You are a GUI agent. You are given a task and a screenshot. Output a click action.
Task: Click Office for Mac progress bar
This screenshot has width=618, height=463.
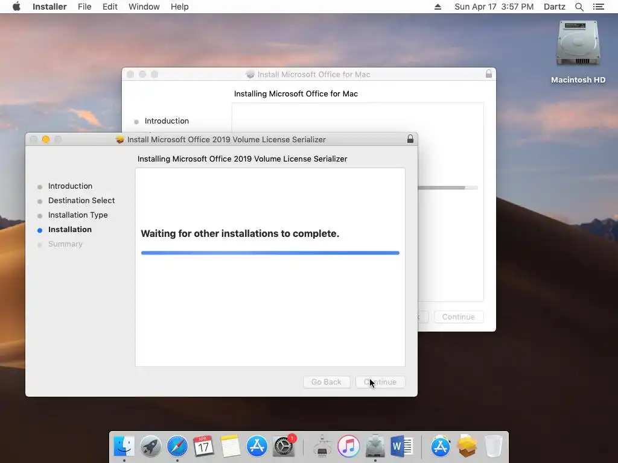click(x=448, y=188)
